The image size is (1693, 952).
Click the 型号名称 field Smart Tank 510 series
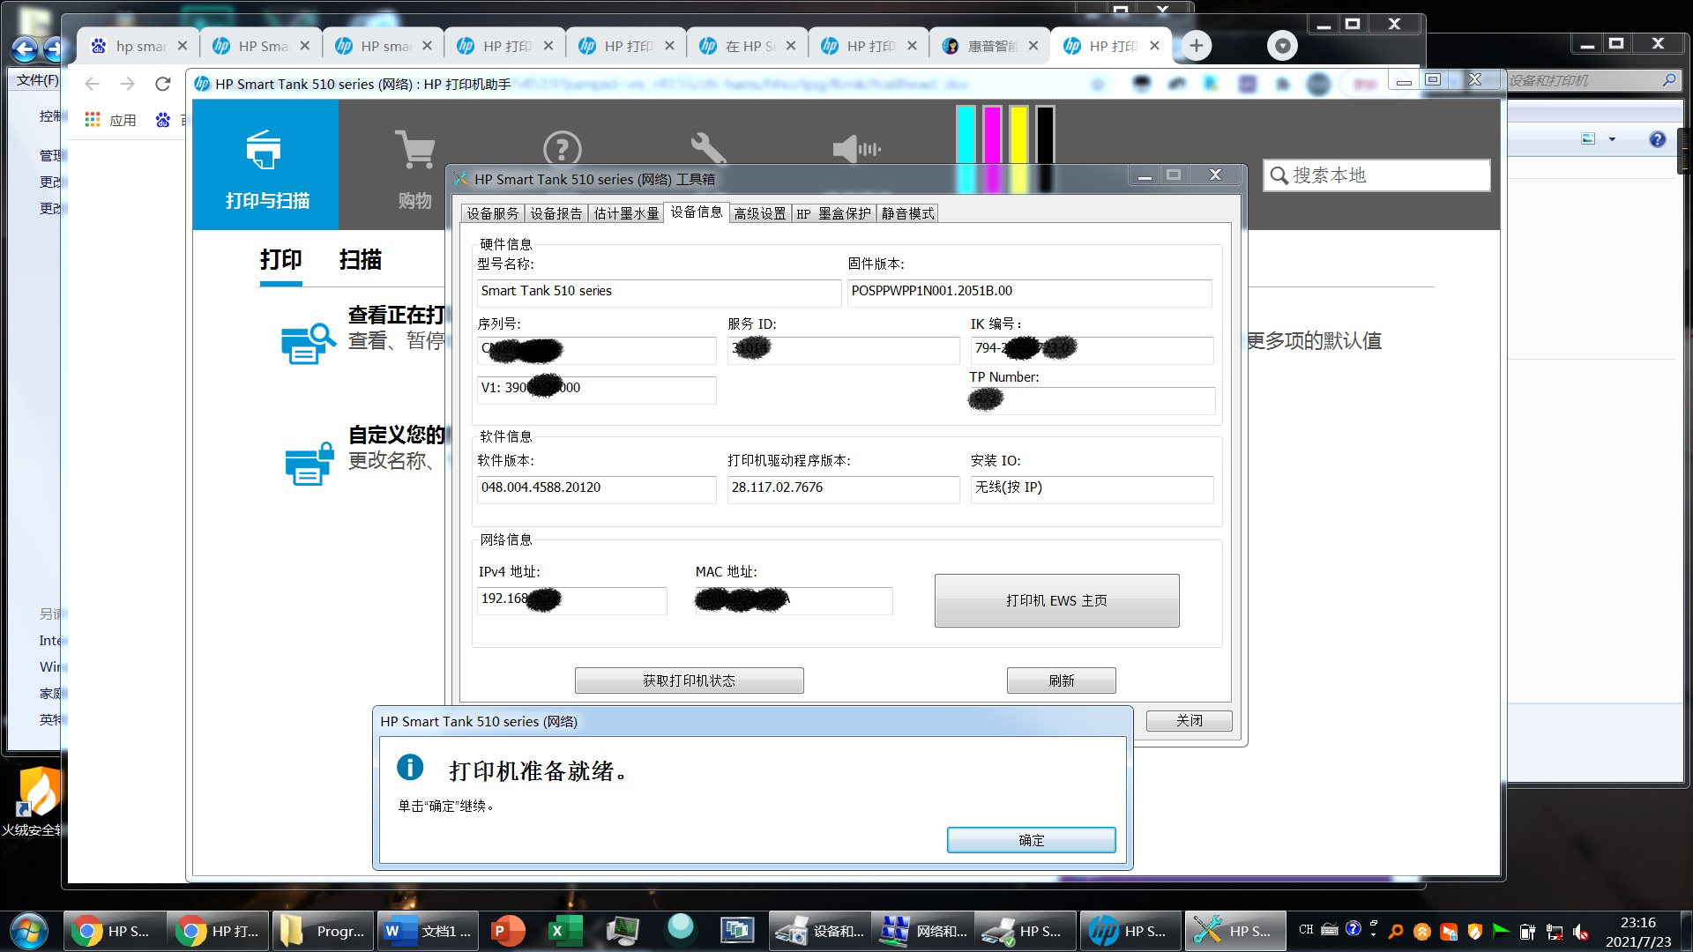pyautogui.click(x=659, y=292)
